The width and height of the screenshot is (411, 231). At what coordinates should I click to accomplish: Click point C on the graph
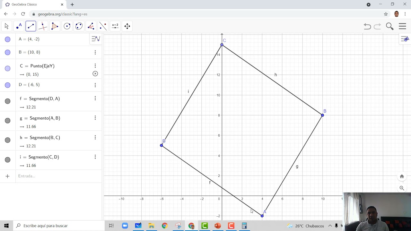(222, 45)
